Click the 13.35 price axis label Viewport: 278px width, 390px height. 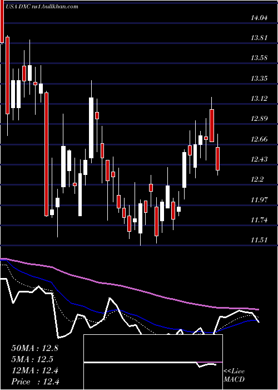click(260, 79)
